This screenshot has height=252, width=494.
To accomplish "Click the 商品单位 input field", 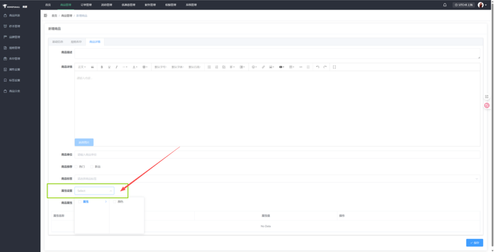I will (x=277, y=154).
